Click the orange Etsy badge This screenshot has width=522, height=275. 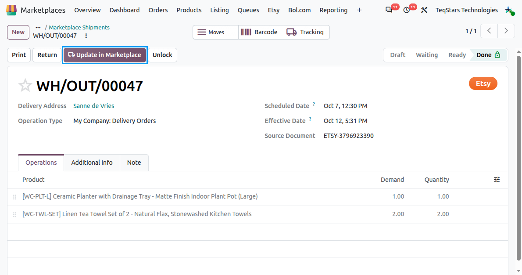click(483, 83)
